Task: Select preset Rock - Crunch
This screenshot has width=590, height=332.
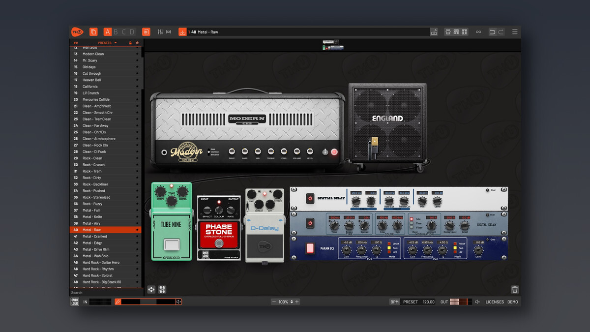Action: [106, 165]
